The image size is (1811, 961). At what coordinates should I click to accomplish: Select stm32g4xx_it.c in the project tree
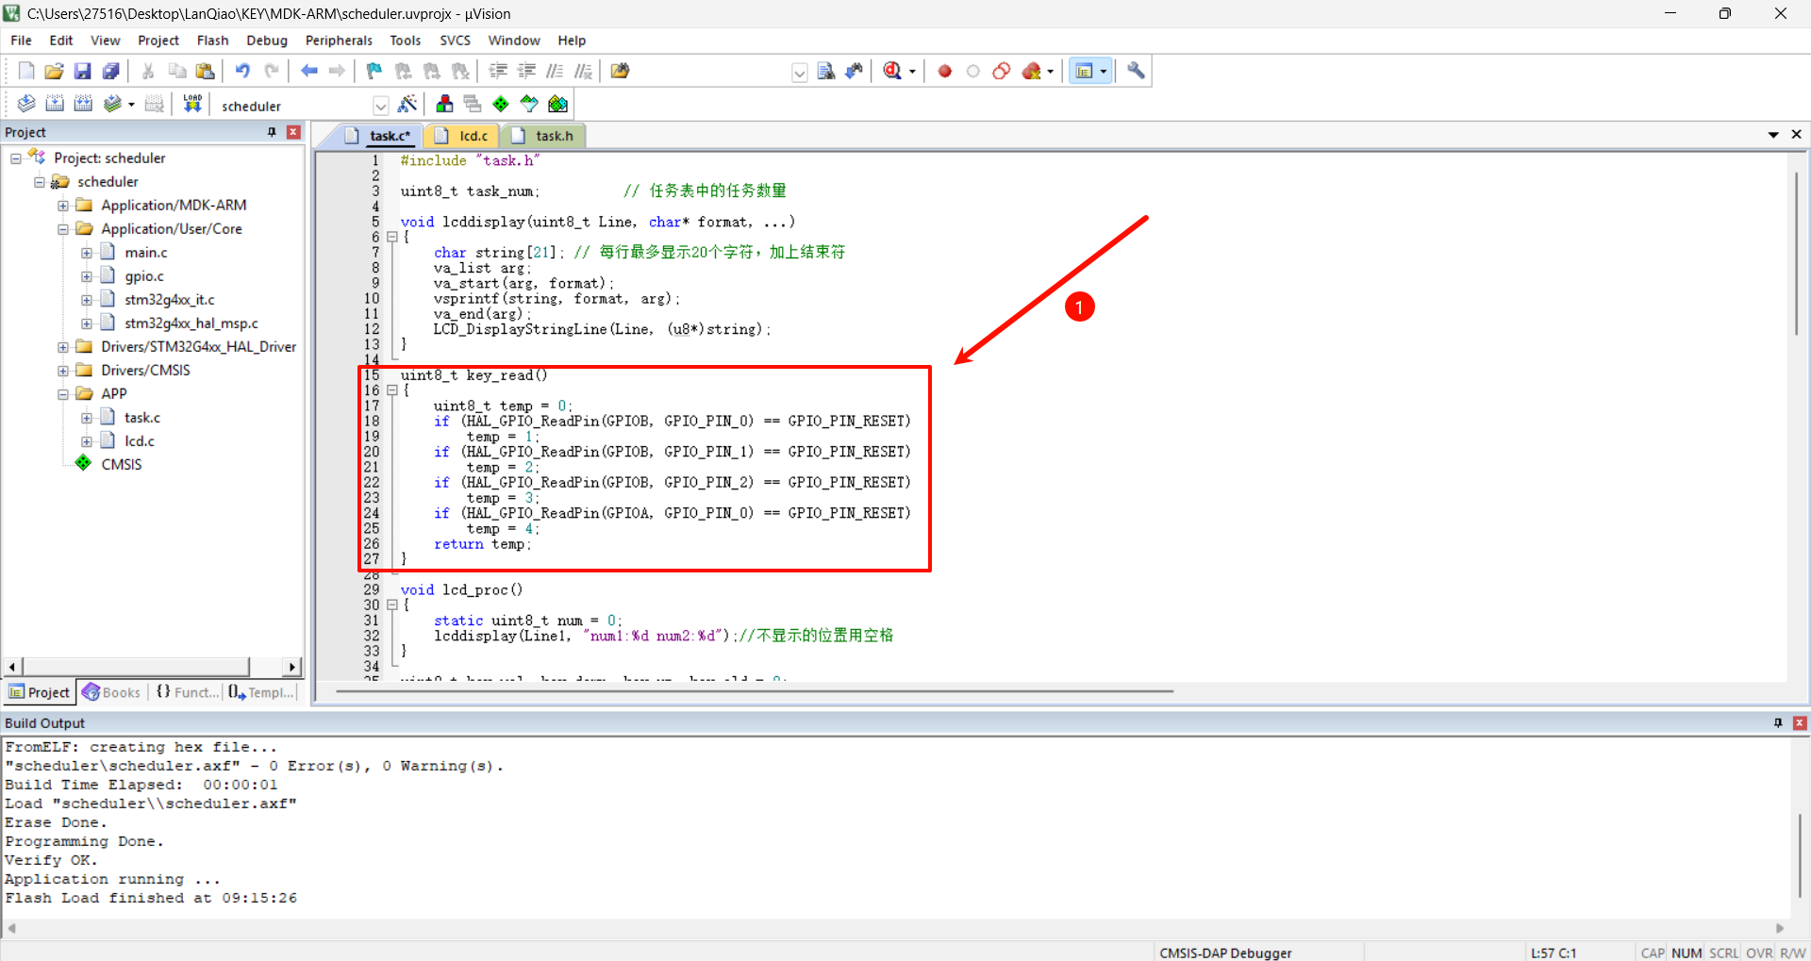[x=170, y=300]
